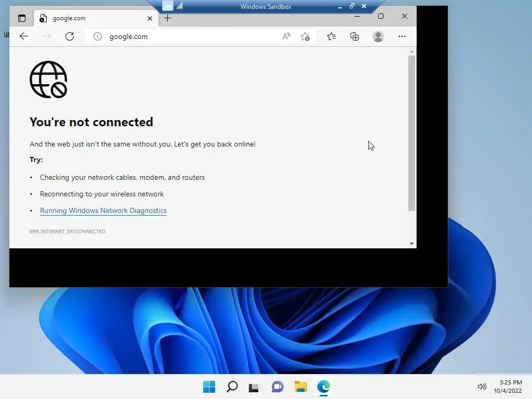Click the scrollbar up arrow
Image resolution: width=532 pixels, height=399 pixels.
[411, 51]
